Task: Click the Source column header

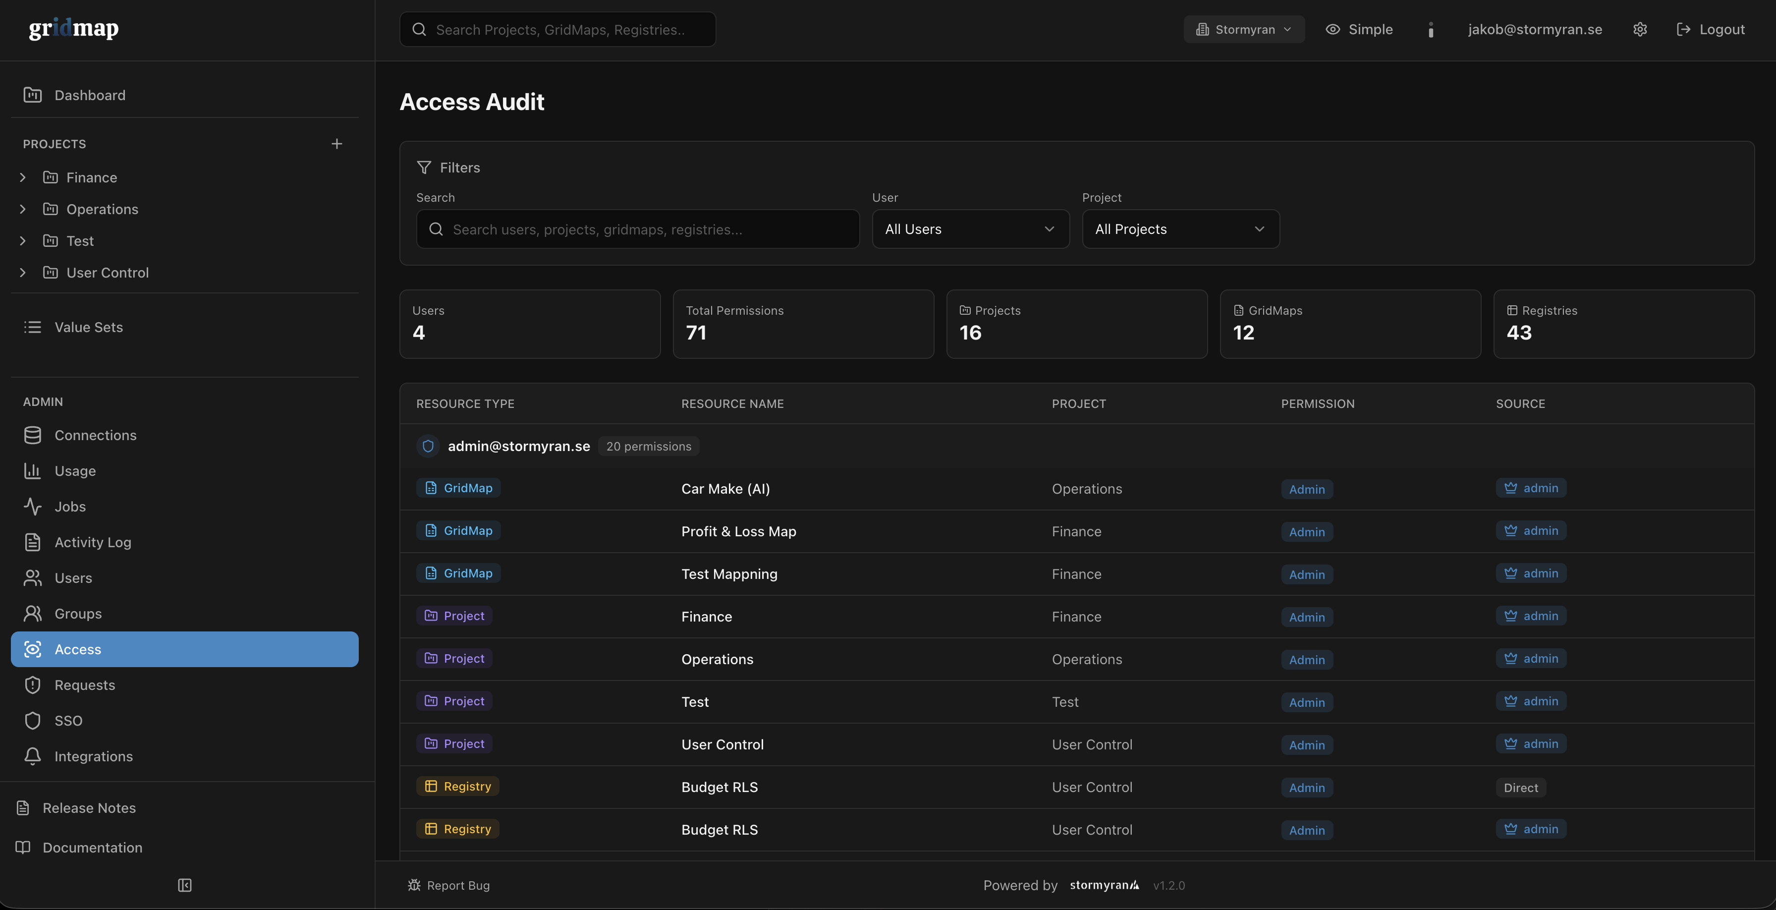Action: [x=1520, y=403]
